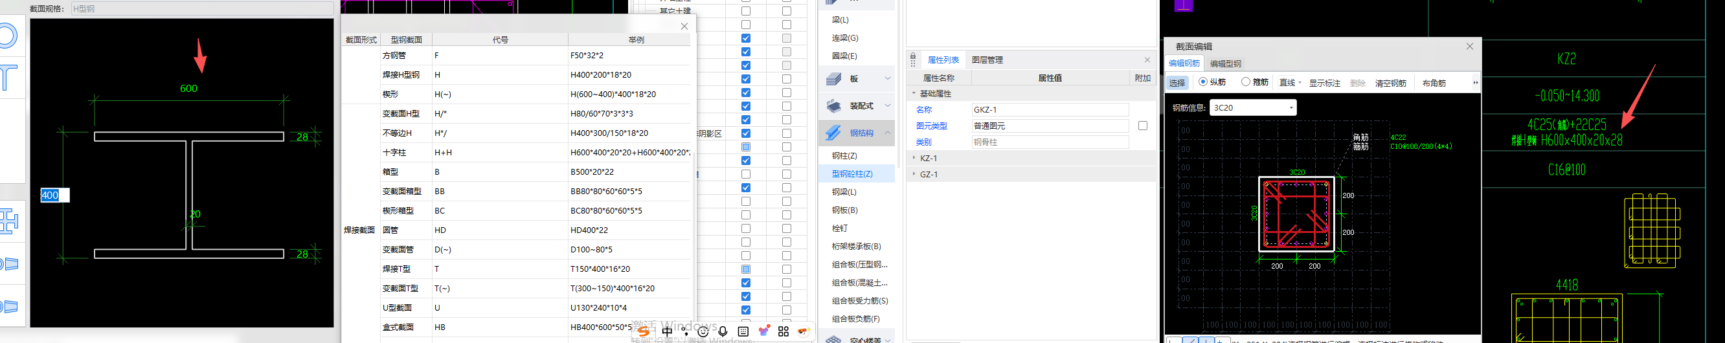Click the 钢结构 steel beam icon

(x=834, y=133)
